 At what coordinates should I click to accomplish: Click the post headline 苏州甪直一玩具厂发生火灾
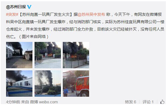click(46, 14)
